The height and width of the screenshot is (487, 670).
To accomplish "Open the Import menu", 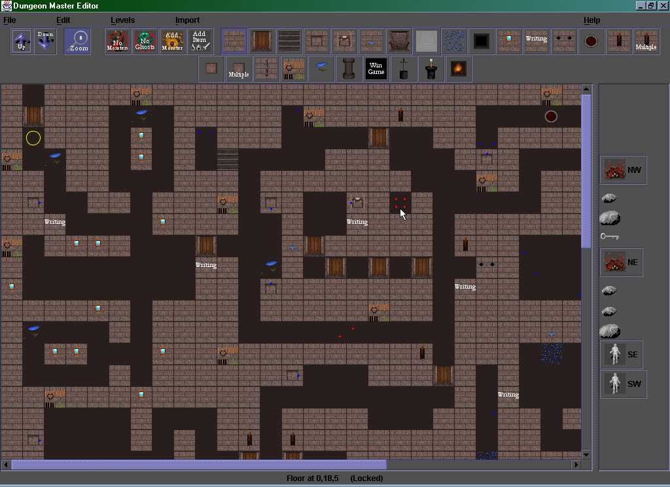I will [x=187, y=20].
